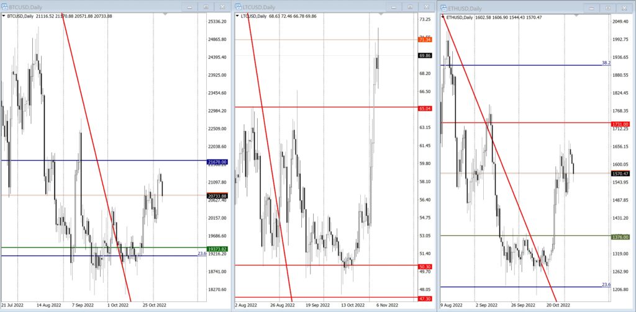Viewport: 636px width, 312px height.
Task: Minimize the BTCUSD chart window
Action: point(190,7)
